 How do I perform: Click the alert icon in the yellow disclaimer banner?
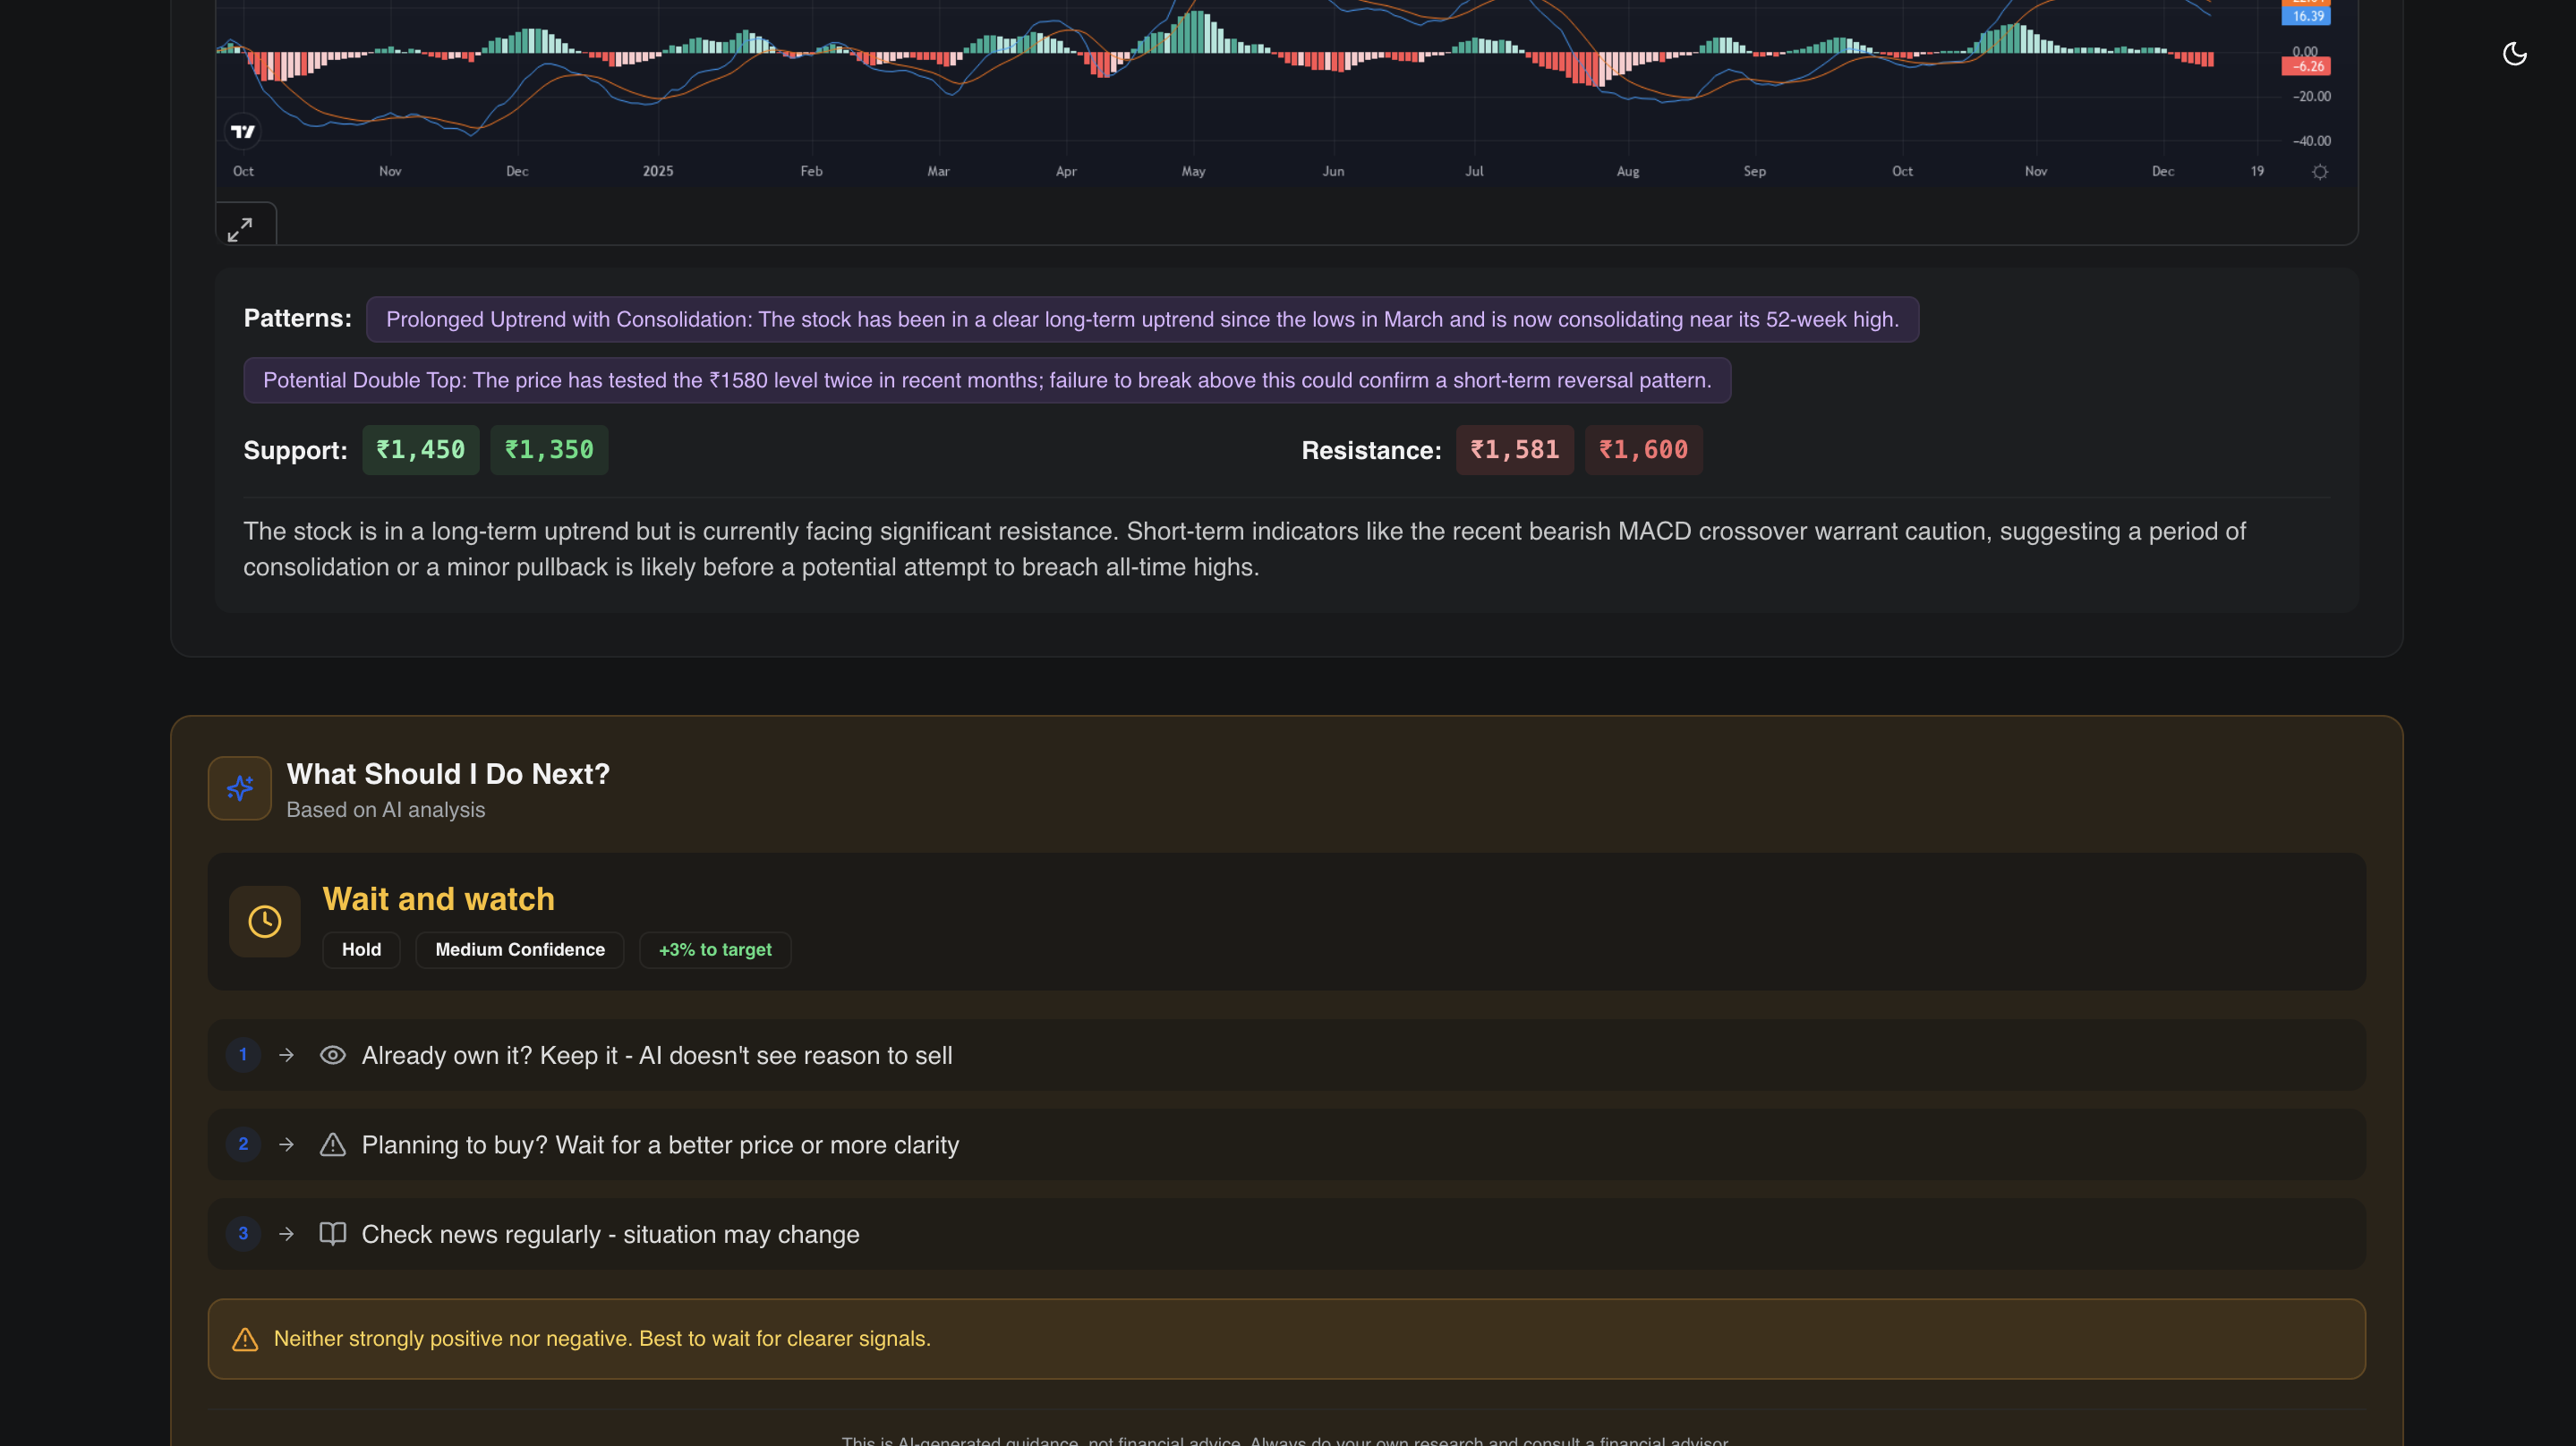[244, 1338]
